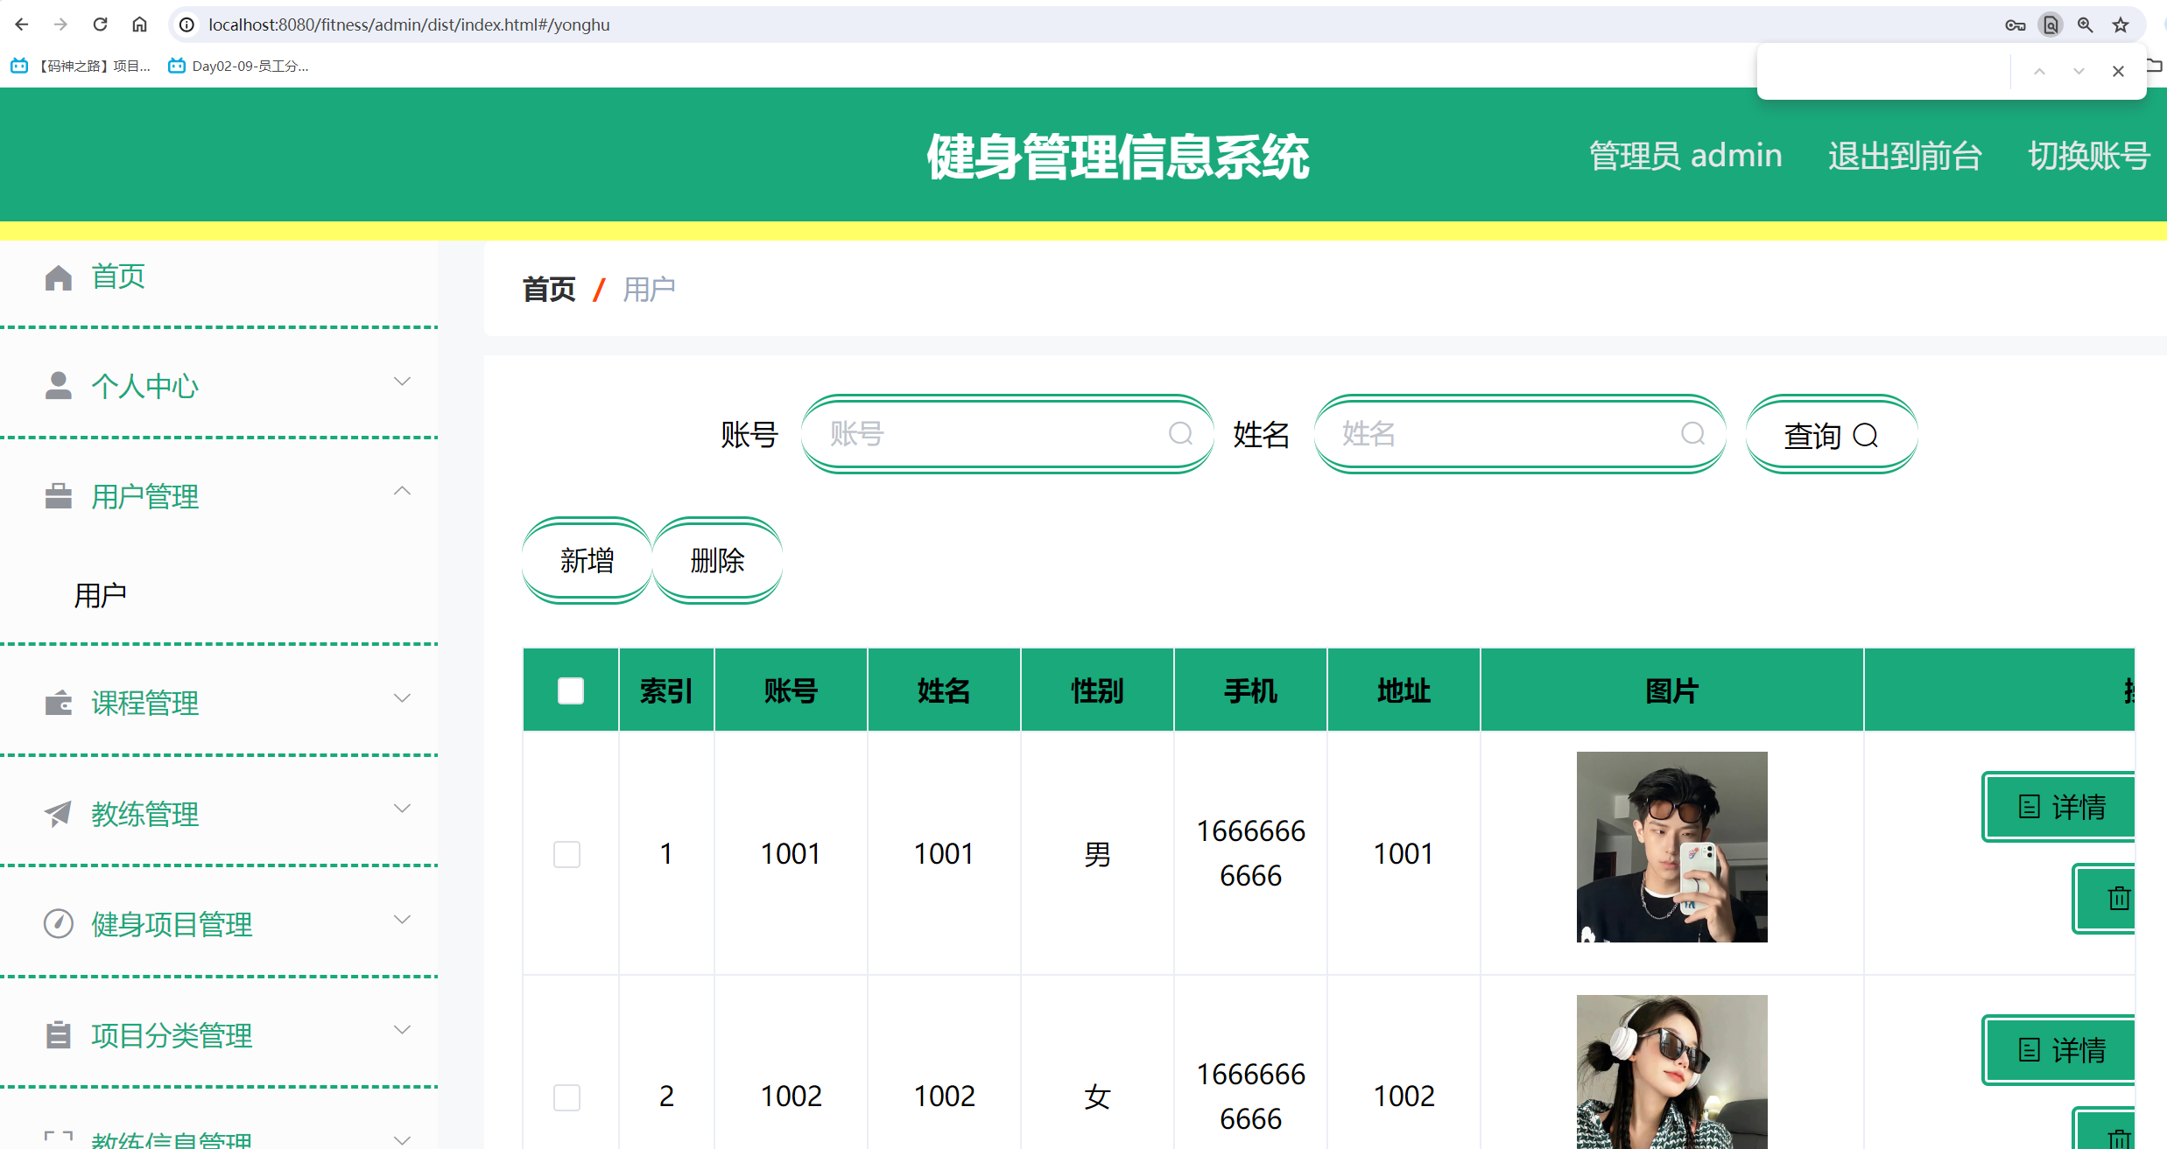2167x1149 pixels.
Task: Select the 首页 home icon in sidebar
Action: click(58, 277)
